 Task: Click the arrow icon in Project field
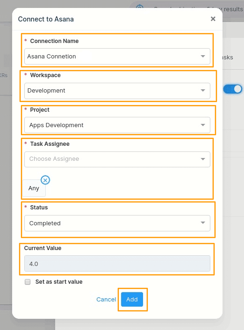tap(203, 125)
